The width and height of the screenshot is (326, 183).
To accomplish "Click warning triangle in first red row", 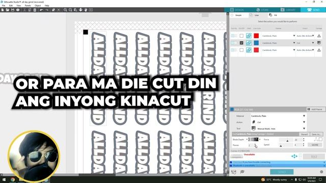I will click(319, 36).
